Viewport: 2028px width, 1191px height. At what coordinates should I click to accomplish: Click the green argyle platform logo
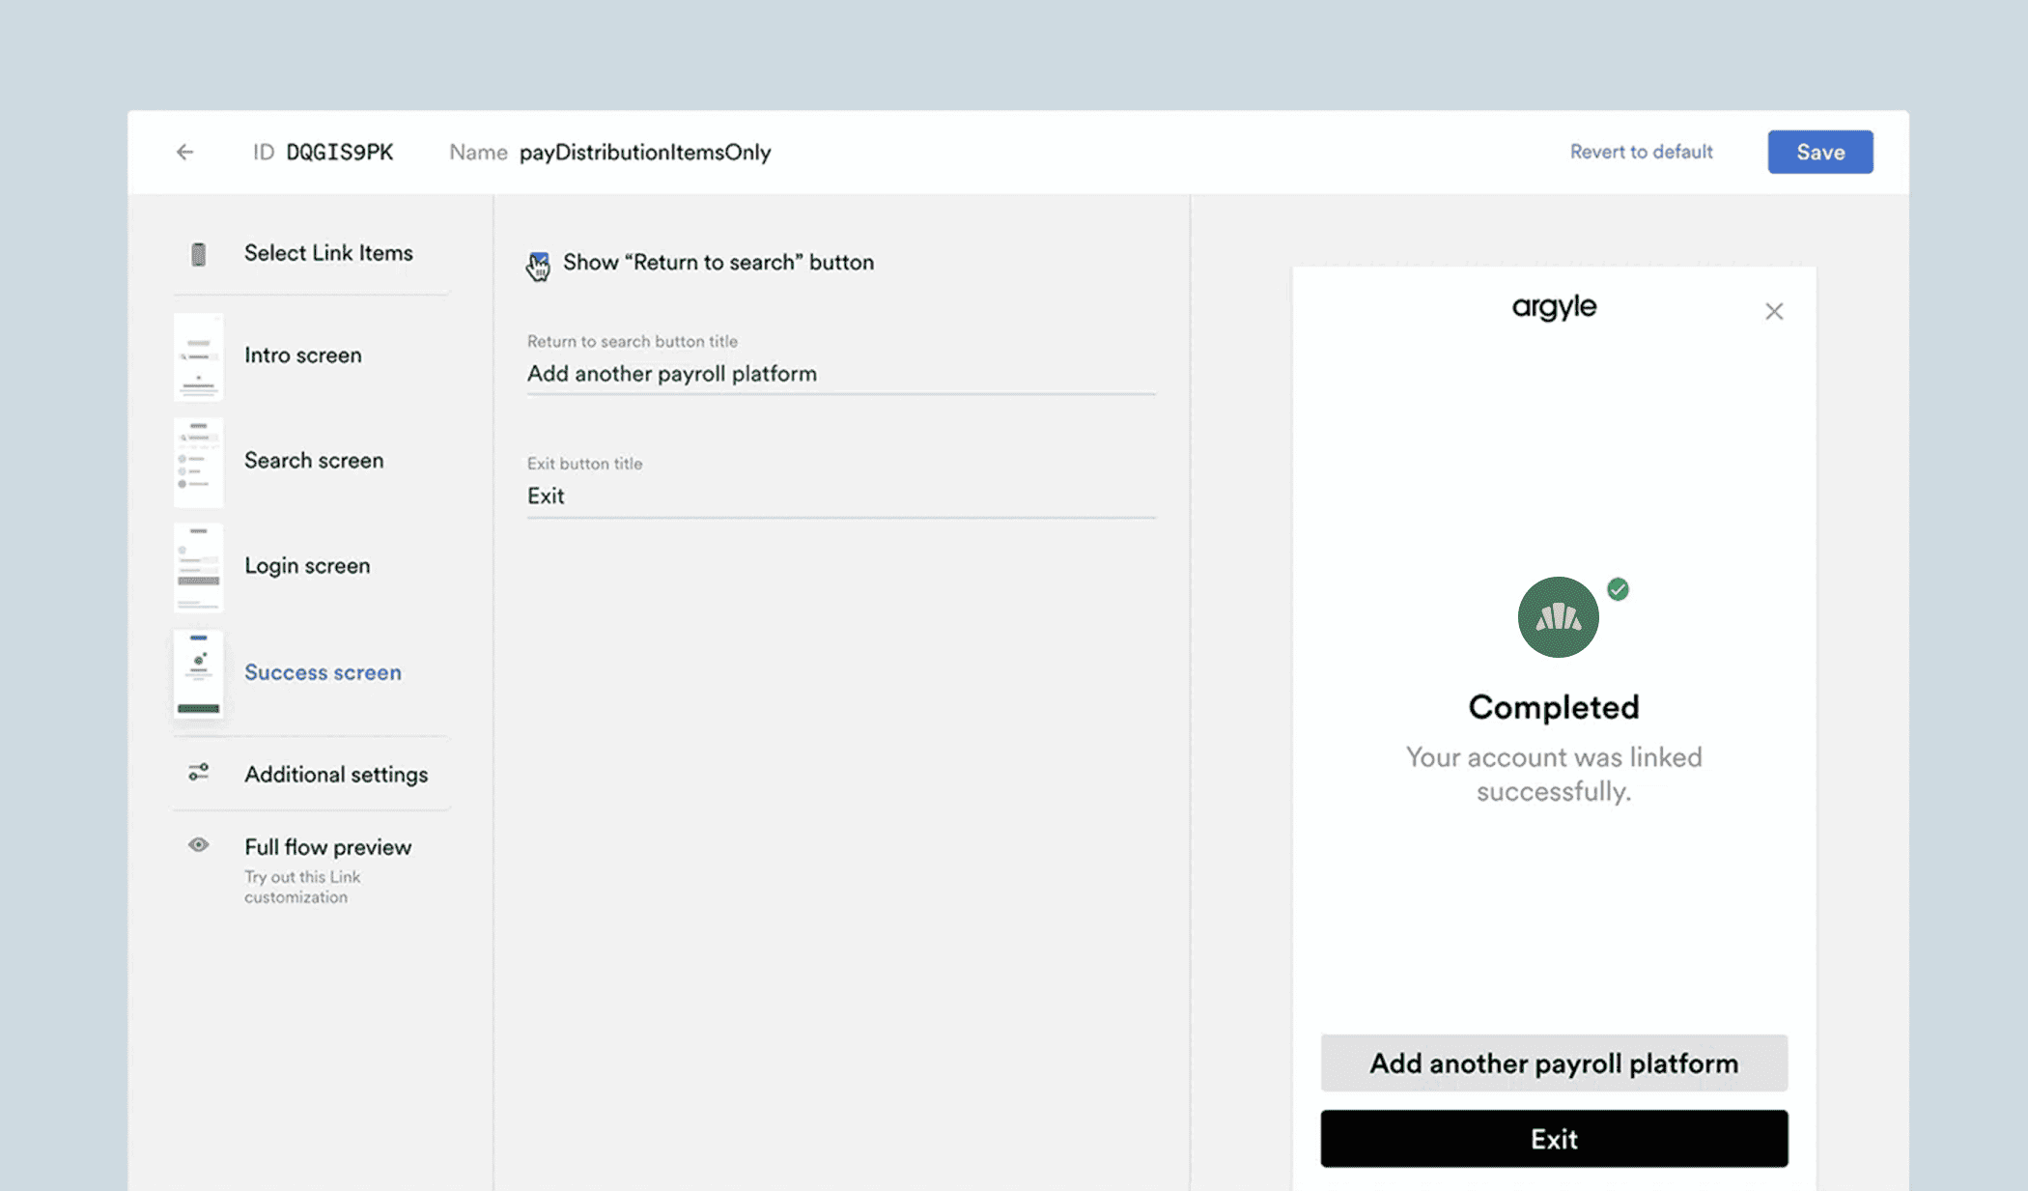tap(1558, 617)
